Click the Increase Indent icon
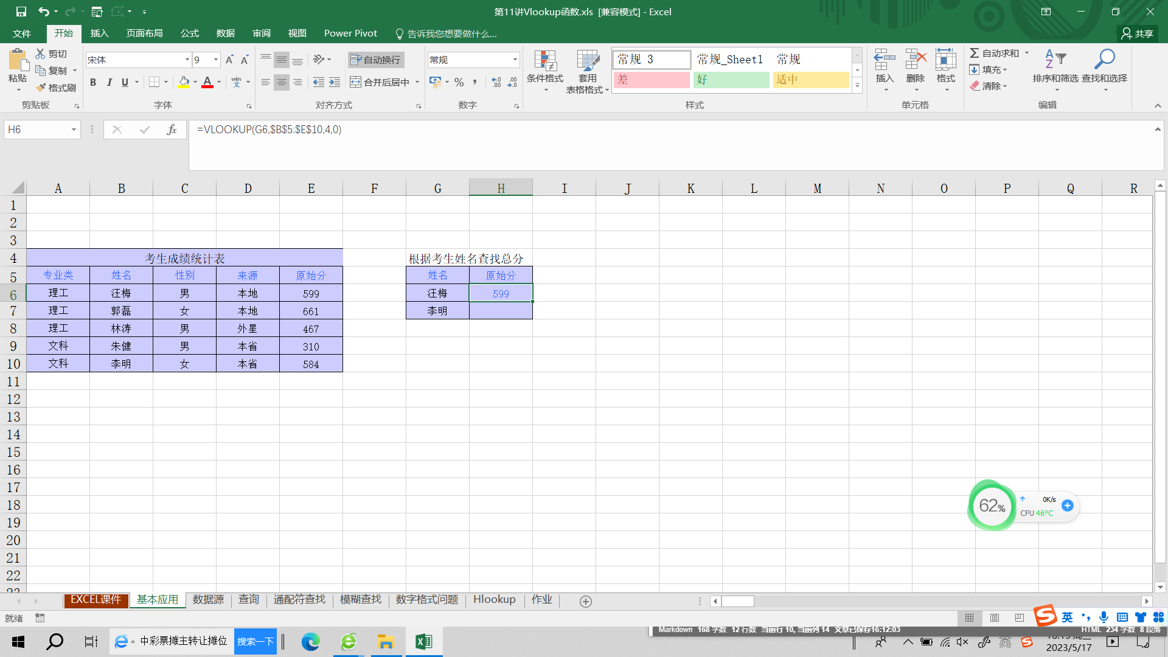 [x=335, y=82]
